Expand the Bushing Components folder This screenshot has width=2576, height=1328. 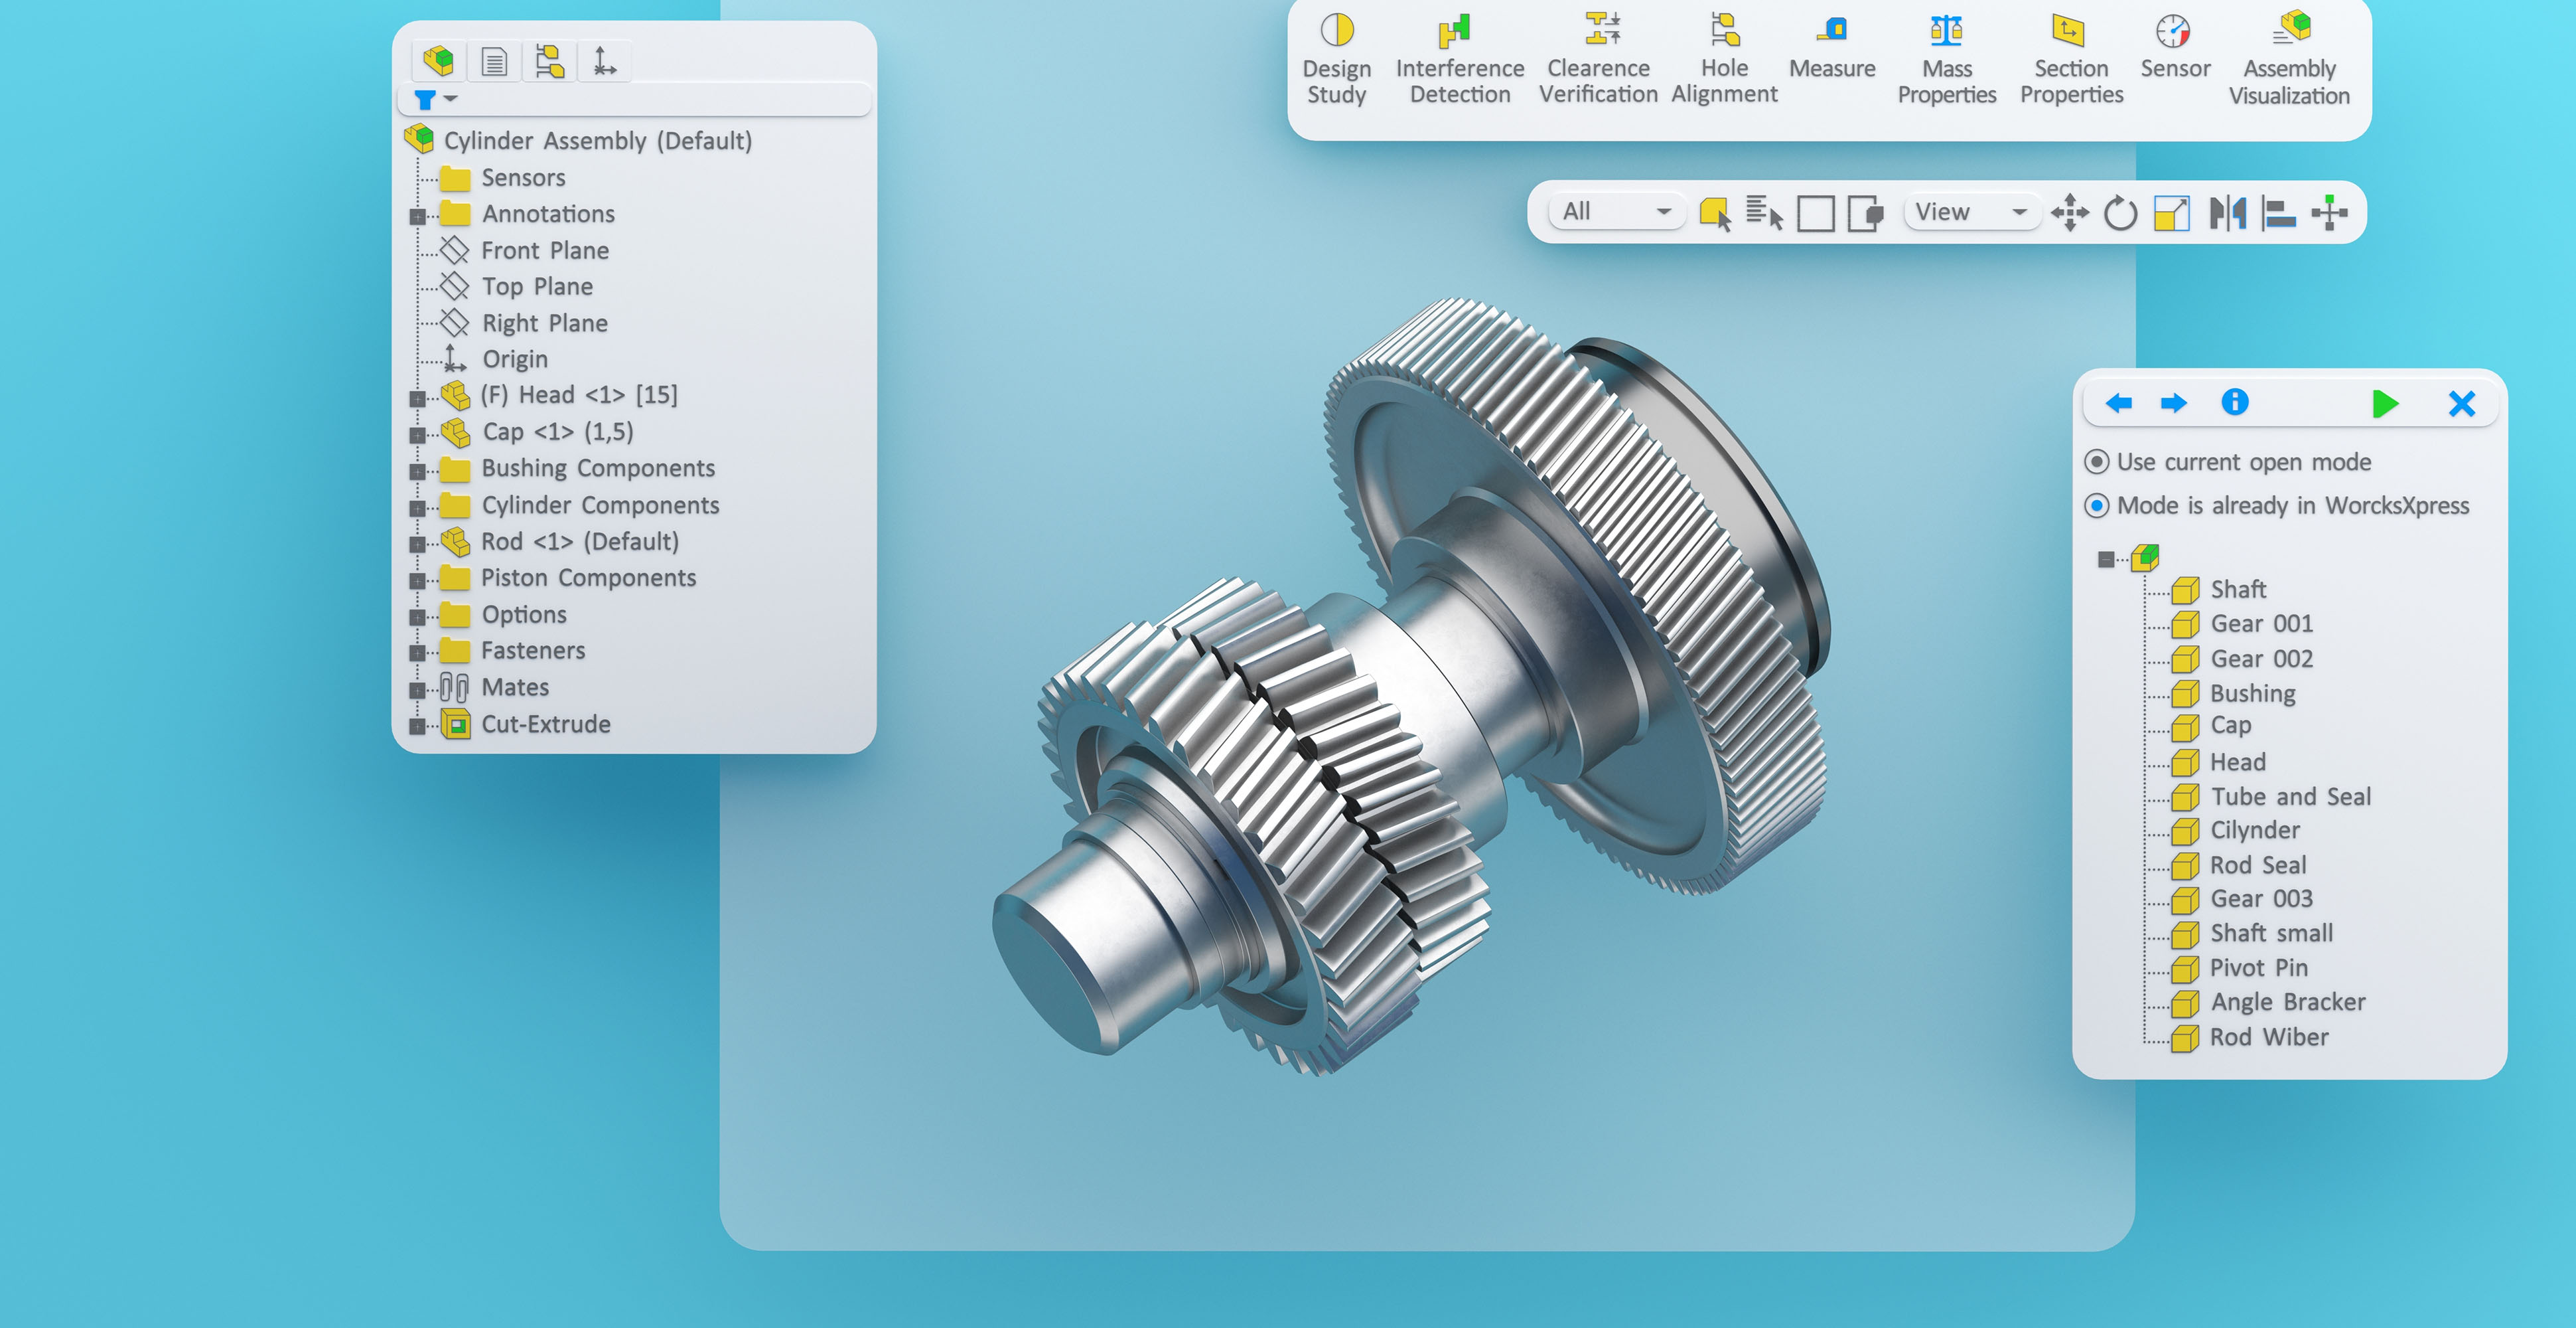[418, 470]
